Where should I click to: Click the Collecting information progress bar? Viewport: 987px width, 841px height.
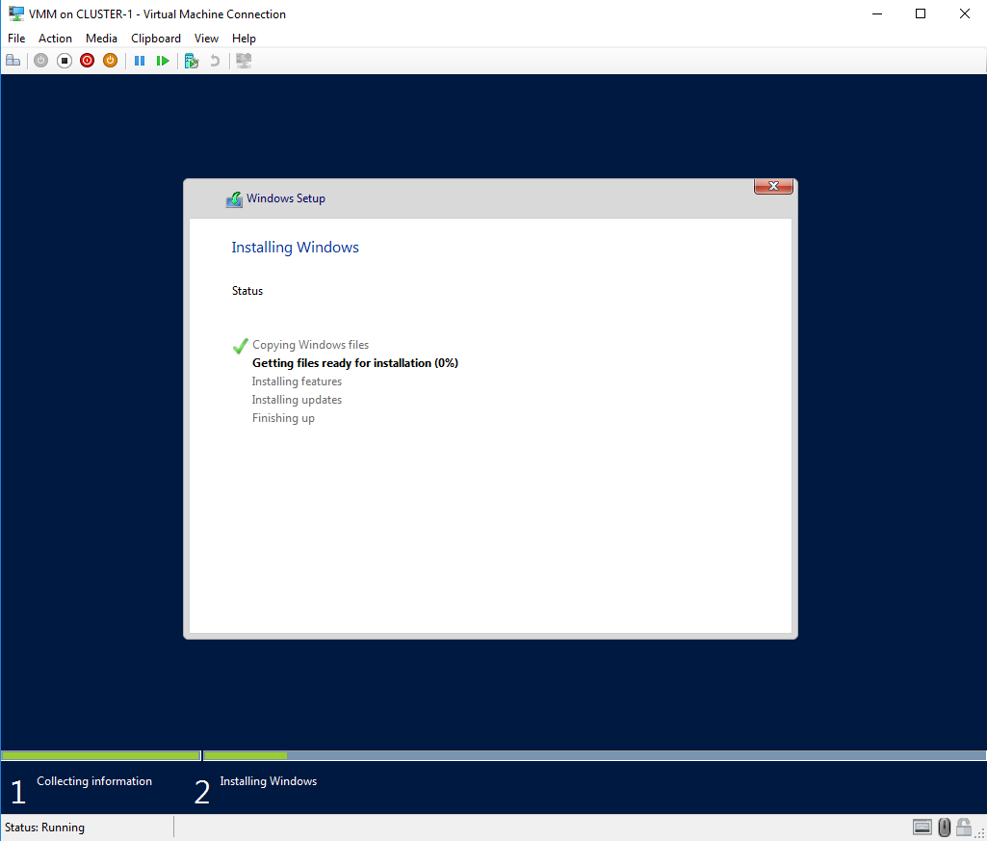(x=101, y=755)
